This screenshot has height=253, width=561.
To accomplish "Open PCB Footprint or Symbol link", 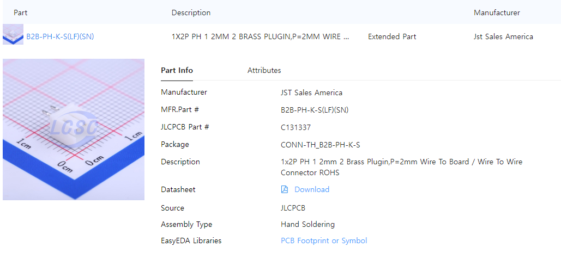I will click(x=324, y=241).
